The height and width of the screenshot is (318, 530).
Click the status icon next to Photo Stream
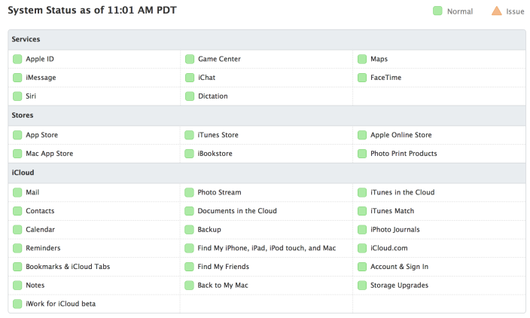190,193
